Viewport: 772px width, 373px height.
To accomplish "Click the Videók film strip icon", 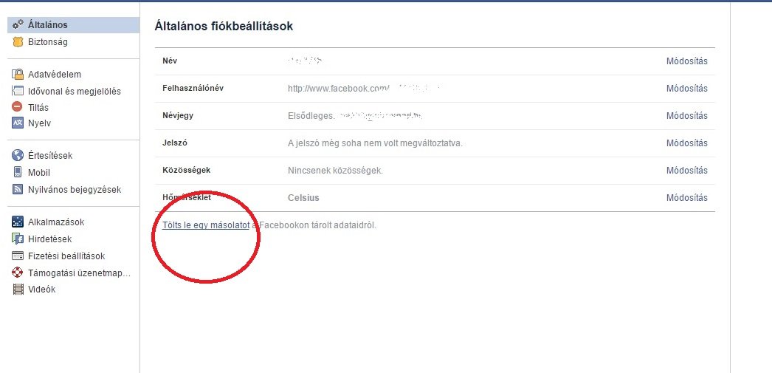I will 18,290.
